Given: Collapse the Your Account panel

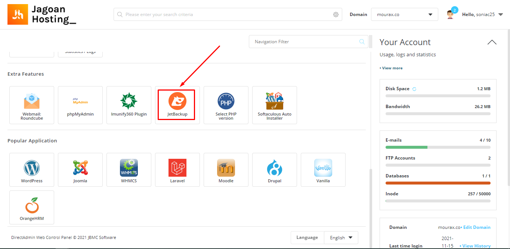Looking at the screenshot, I should [492, 42].
